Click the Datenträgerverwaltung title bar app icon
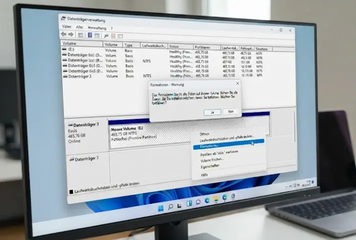 (x=63, y=19)
